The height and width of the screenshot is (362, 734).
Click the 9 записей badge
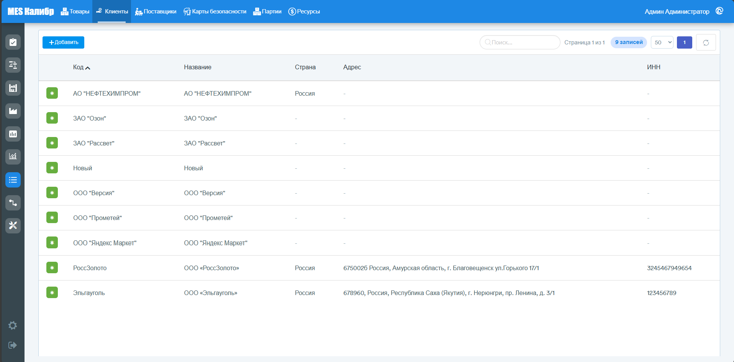coord(629,42)
